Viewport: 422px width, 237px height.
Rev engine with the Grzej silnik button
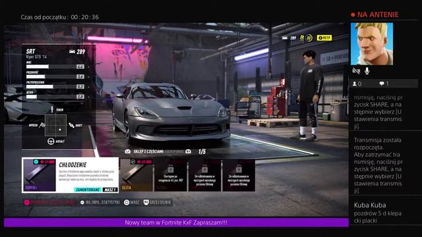pyautogui.click(x=157, y=202)
